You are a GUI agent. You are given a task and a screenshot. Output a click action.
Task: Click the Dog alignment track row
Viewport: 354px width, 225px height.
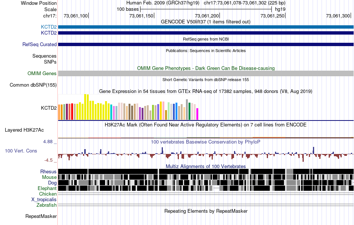206,183
